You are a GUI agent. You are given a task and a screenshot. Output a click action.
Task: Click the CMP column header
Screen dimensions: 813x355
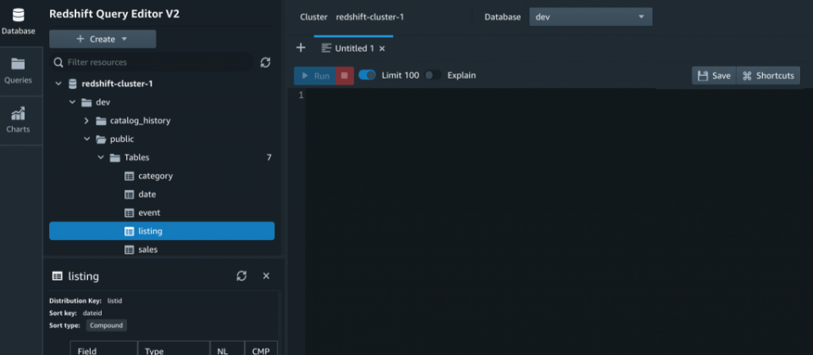[x=261, y=348]
